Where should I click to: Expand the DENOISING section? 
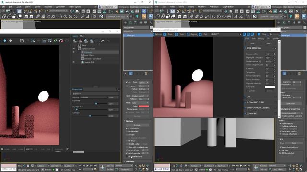[x=252, y=113]
